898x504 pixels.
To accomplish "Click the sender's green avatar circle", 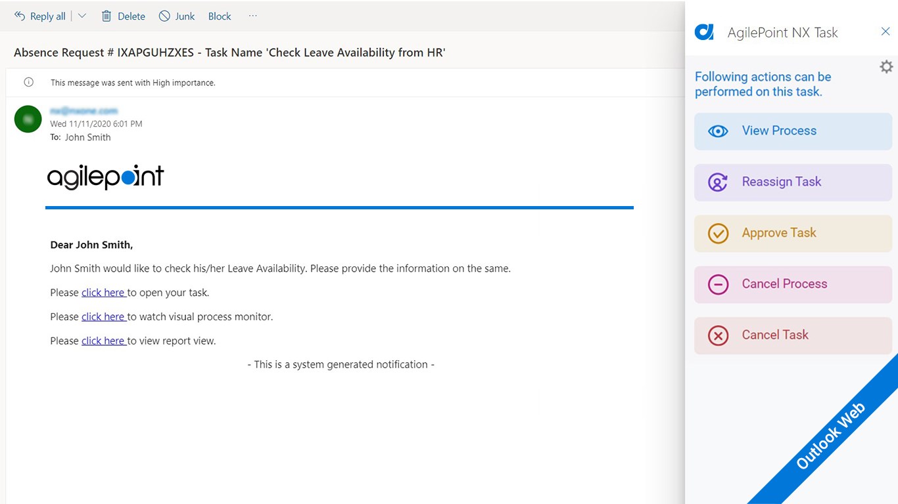I will pyautogui.click(x=28, y=119).
